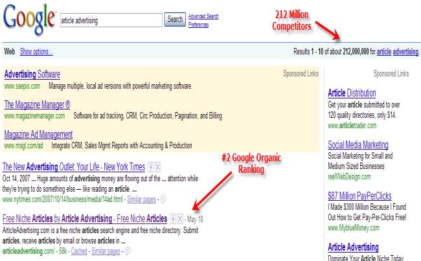Image resolution: width=421 pixels, height=261 pixels.
Task: Click the May 10 date text
Action: click(x=195, y=220)
